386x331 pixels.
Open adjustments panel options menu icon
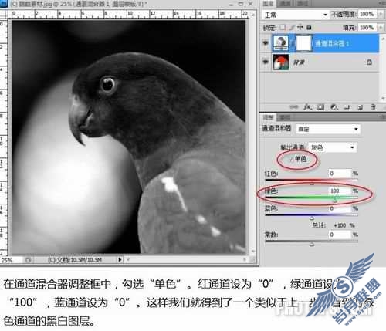pos(382,117)
